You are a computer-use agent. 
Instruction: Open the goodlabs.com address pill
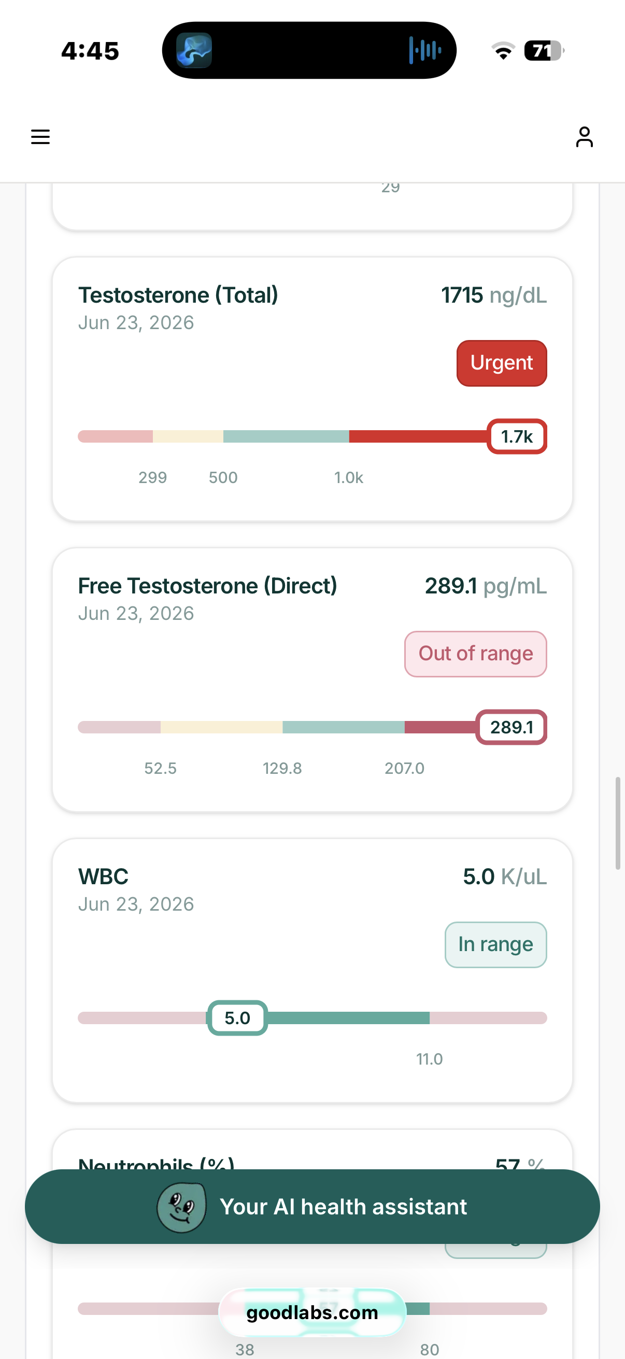[312, 1312]
